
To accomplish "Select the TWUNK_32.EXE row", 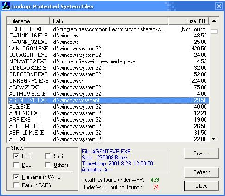I will coord(109,42).
